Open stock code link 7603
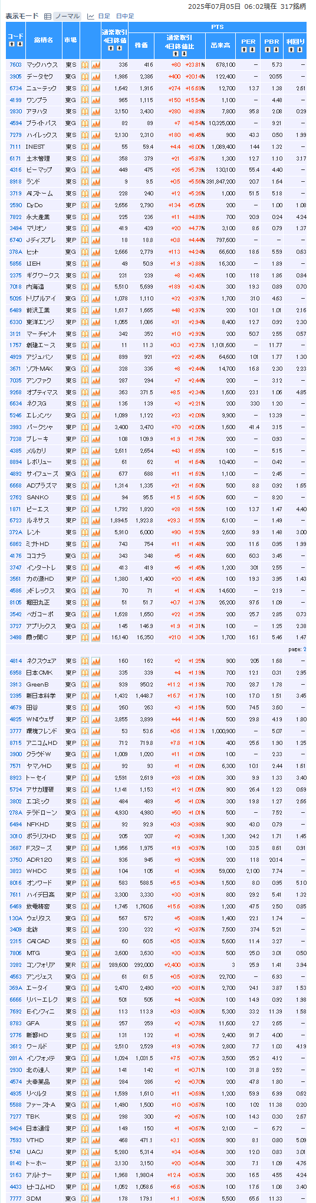Screen dimensions: 316x1203 (15, 65)
